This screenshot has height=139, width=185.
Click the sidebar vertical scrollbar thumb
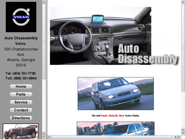coord(44,41)
